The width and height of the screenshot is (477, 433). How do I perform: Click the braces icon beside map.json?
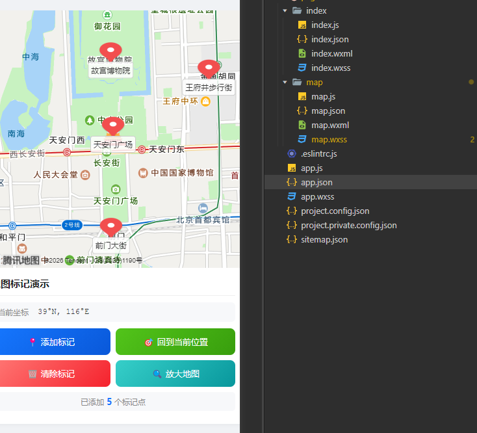302,111
